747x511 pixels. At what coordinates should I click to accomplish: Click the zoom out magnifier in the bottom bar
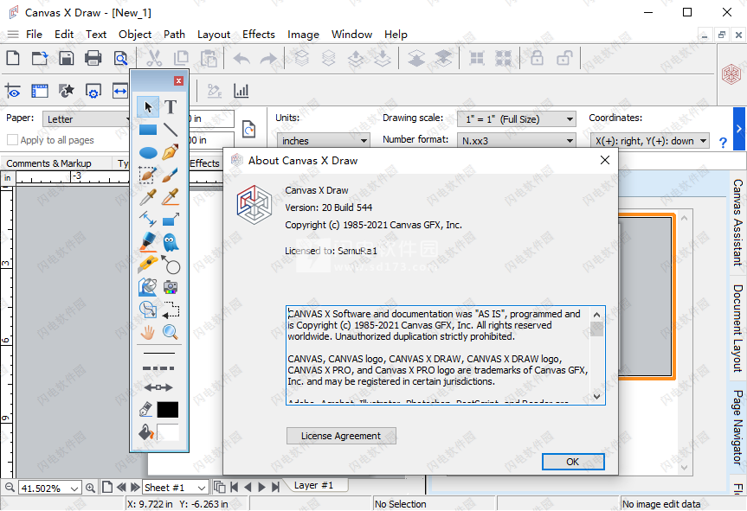click(10, 487)
